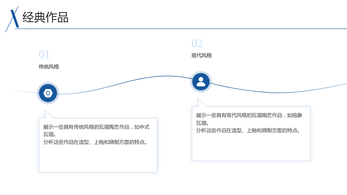This screenshot has width=347, height=195.
Task: Click the right callout's pointer tail
Action: [x=201, y=103]
